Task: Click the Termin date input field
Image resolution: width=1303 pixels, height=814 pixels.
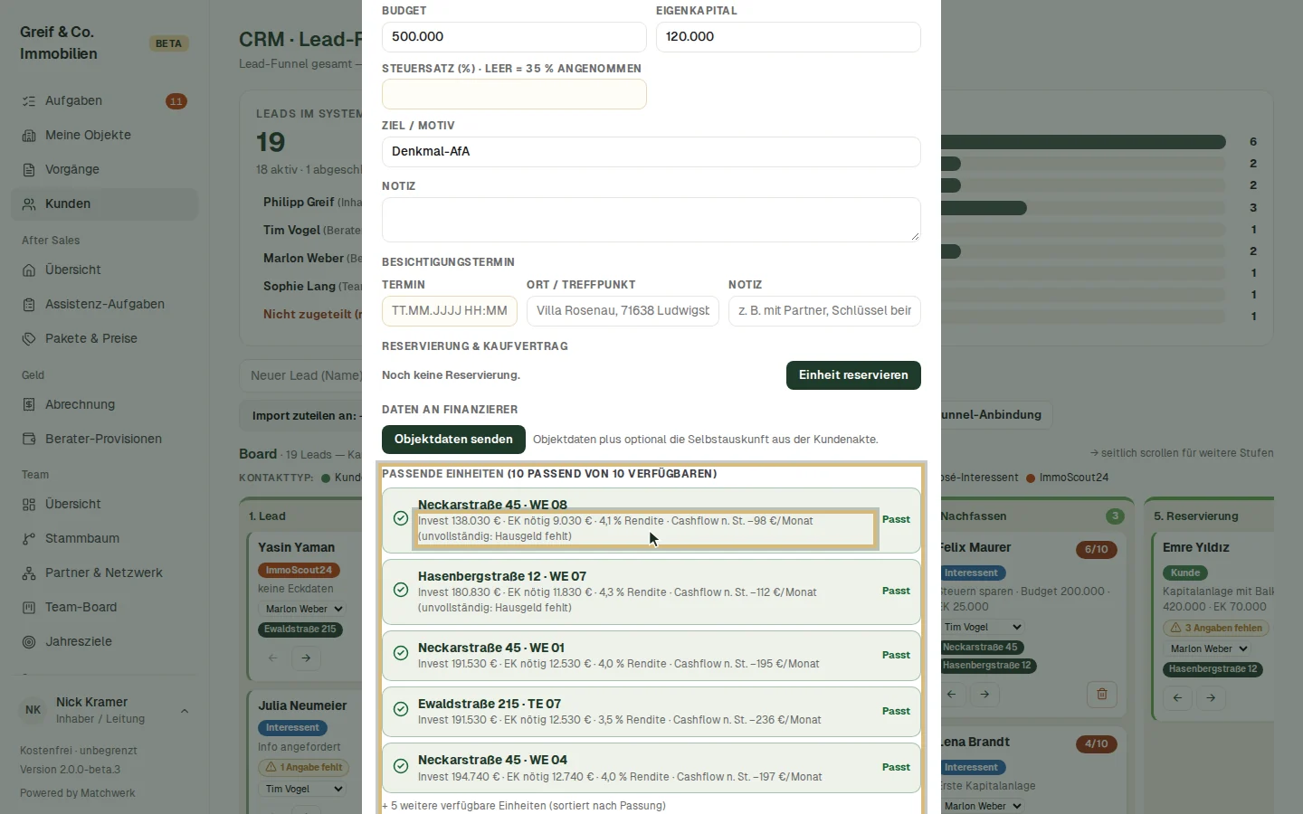Action: tap(450, 311)
